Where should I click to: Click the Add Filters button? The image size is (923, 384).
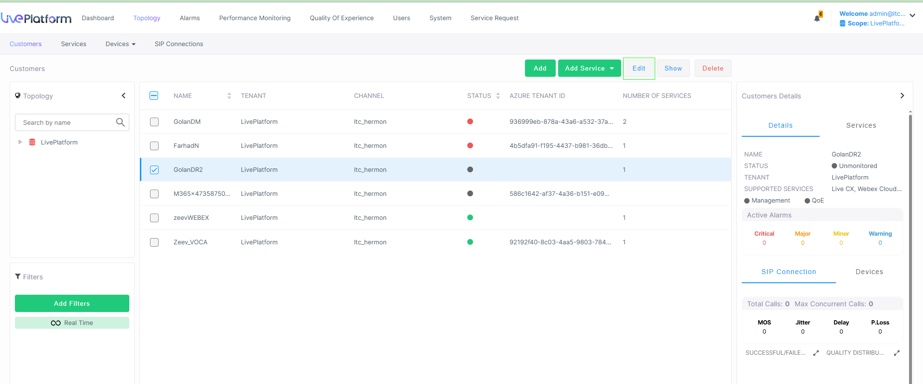[x=72, y=303]
